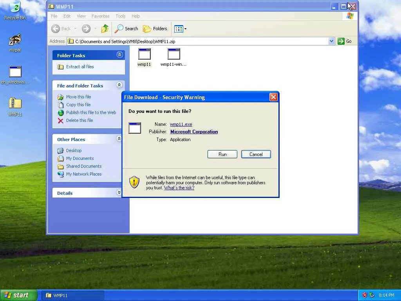Click the network connection tray icon

[x=372, y=295]
